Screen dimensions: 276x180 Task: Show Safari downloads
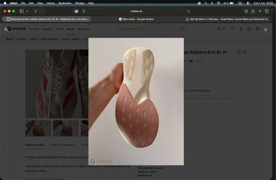pyautogui.click(x=246, y=11)
